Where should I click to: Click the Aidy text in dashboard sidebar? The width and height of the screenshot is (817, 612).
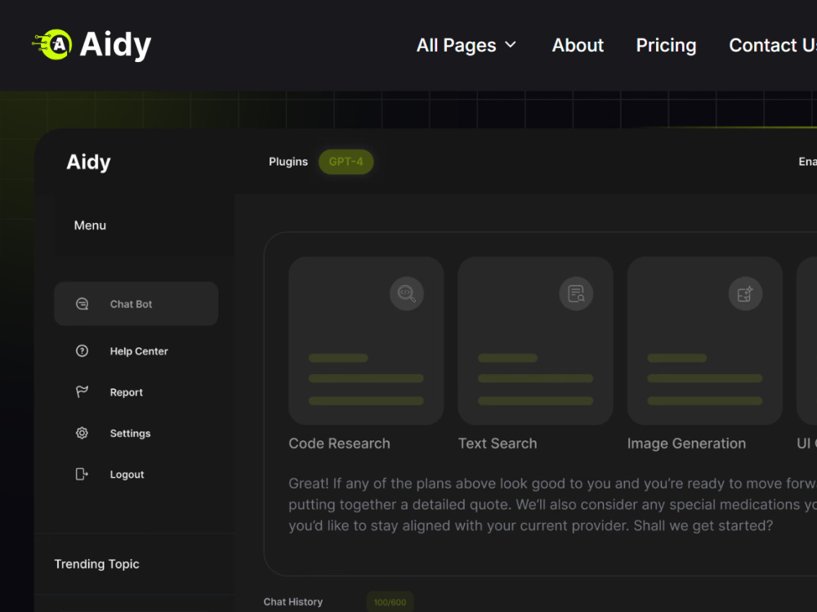pyautogui.click(x=88, y=162)
